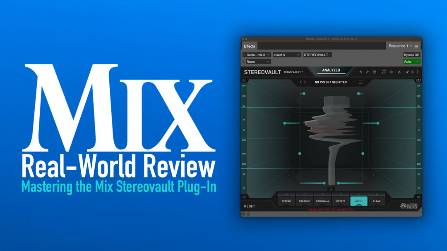Open the layout list icon beside redo

(375, 72)
